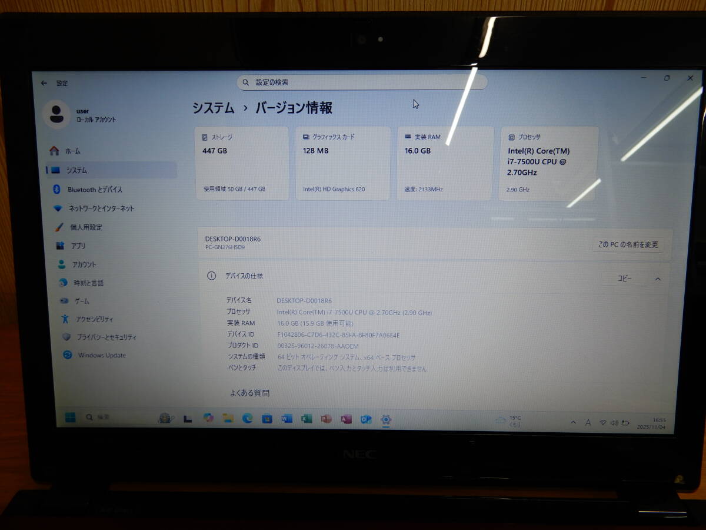Open the Processor i7-7500U card
This screenshot has width=706, height=530.
[x=549, y=163]
